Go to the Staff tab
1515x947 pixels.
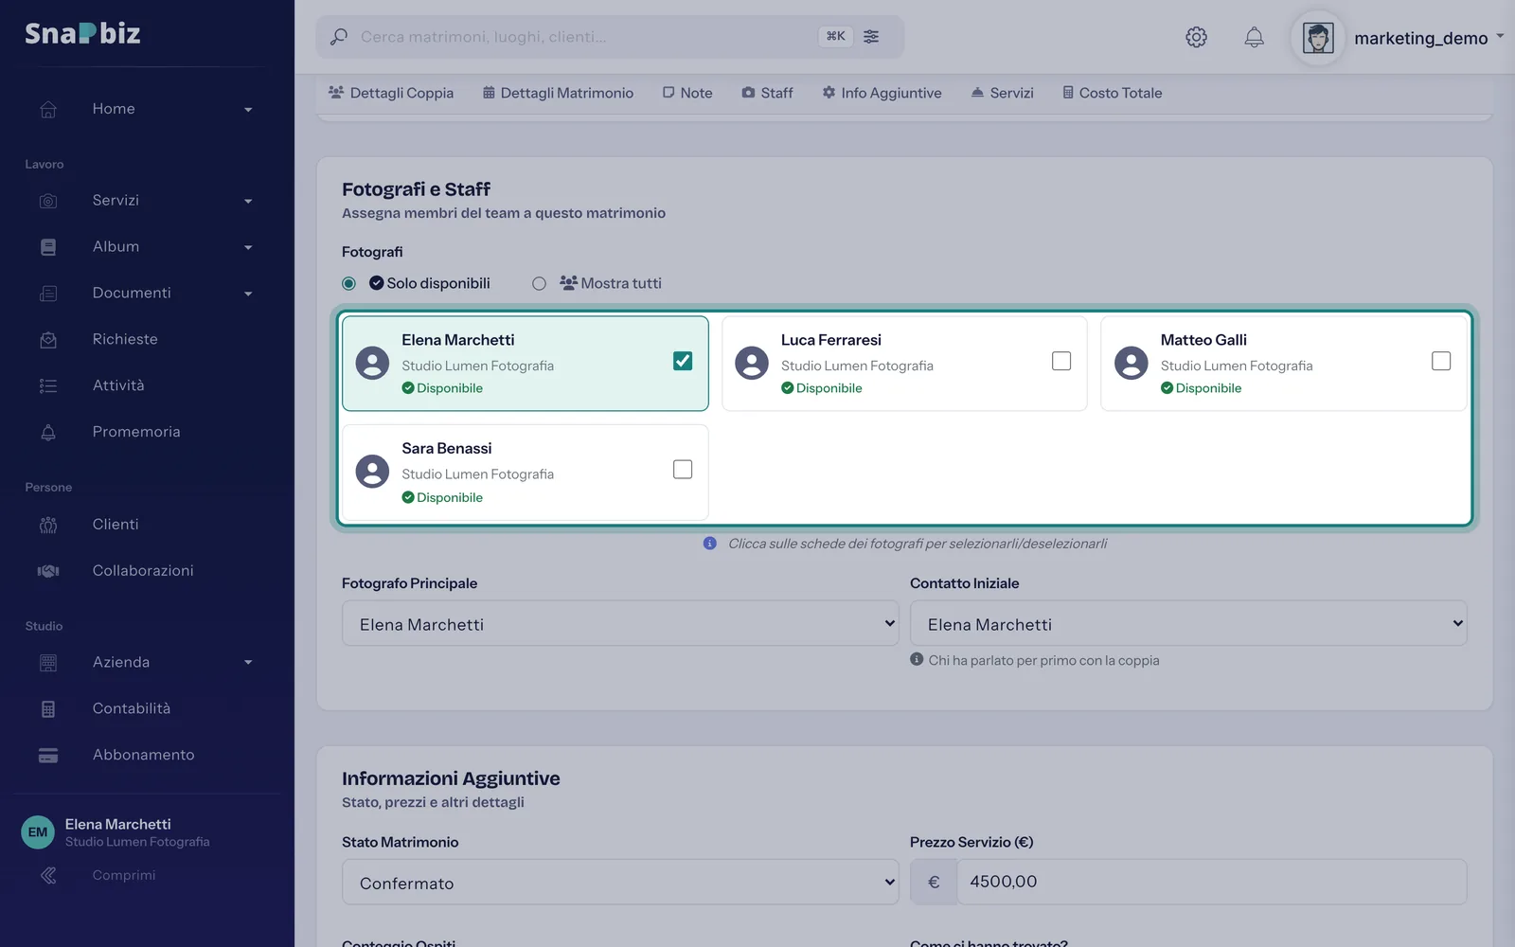coord(767,93)
